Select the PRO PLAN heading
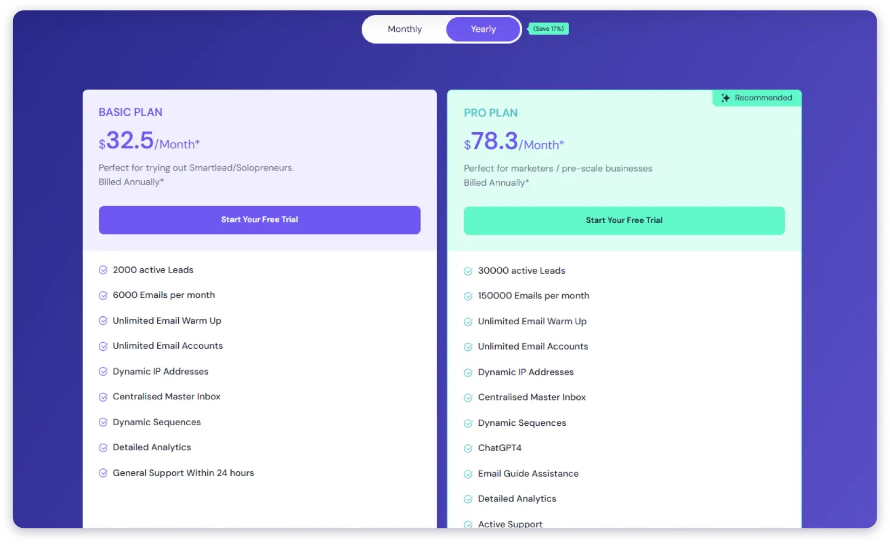The image size is (890, 544). coord(490,113)
